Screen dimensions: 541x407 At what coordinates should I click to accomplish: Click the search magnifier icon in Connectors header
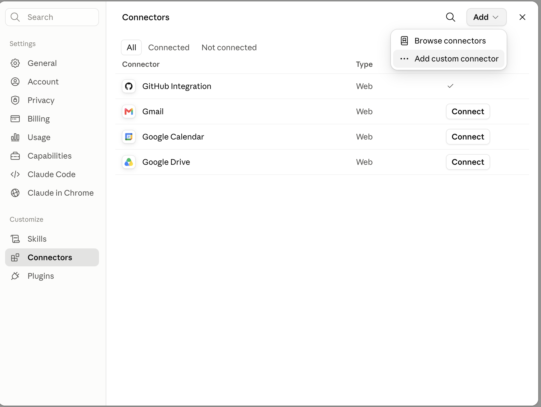tap(450, 17)
